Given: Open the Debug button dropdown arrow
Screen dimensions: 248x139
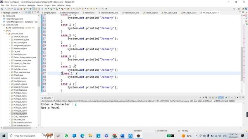Looking at the screenshot, I should click(x=48, y=9).
